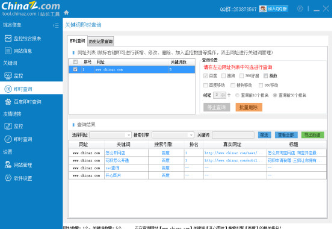Click keyword link 怎么开网店
This screenshot has height=229, width=334.
click(116, 153)
